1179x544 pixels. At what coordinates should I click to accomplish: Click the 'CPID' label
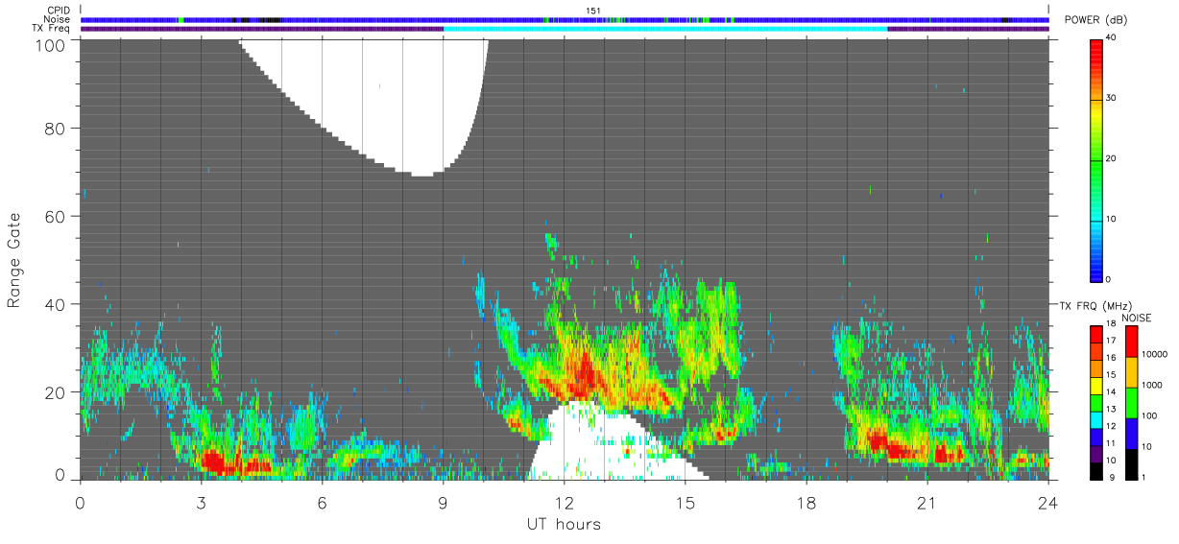59,11
